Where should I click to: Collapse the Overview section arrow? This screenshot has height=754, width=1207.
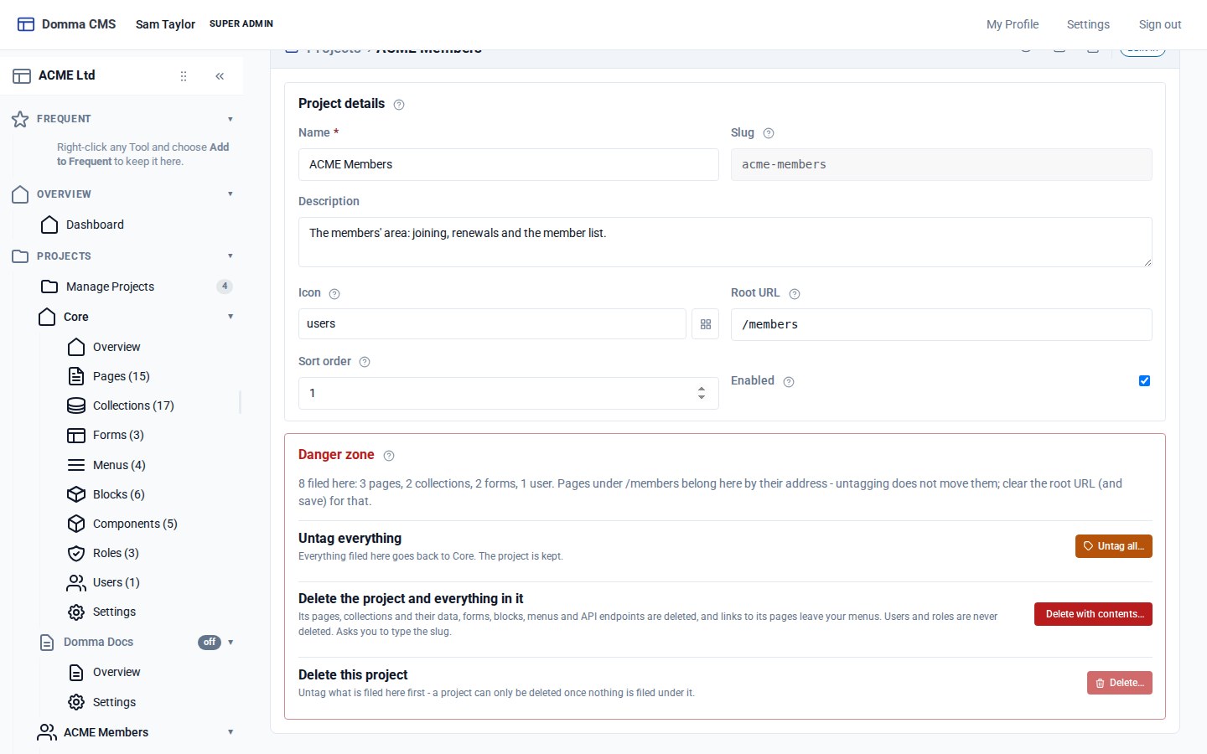coord(231,194)
